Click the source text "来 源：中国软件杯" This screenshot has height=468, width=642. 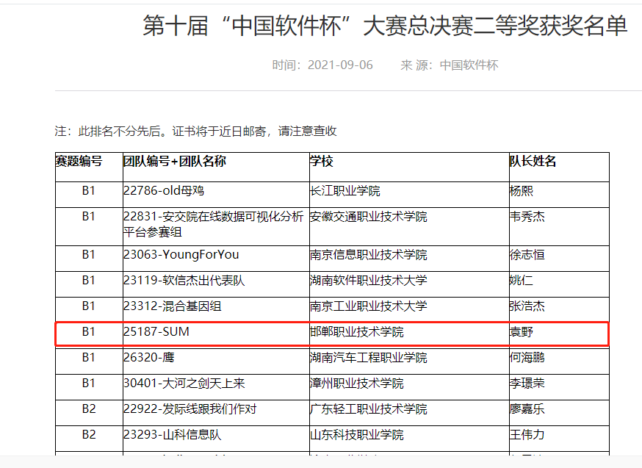pos(449,65)
